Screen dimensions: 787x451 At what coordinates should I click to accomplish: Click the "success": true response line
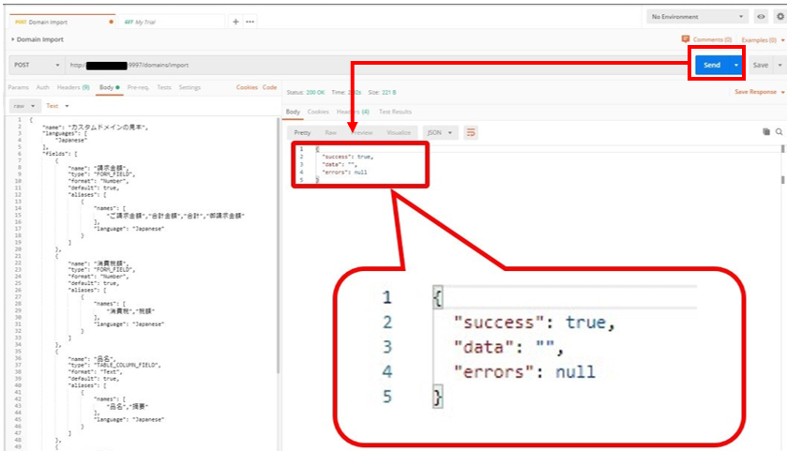click(347, 157)
